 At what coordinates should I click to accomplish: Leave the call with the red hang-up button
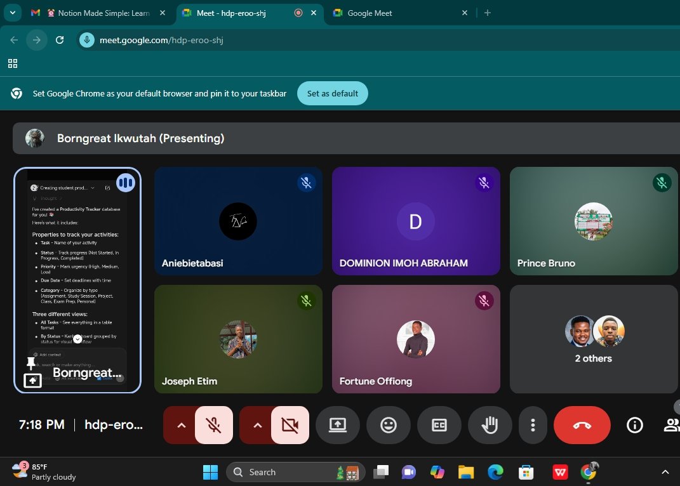(582, 425)
